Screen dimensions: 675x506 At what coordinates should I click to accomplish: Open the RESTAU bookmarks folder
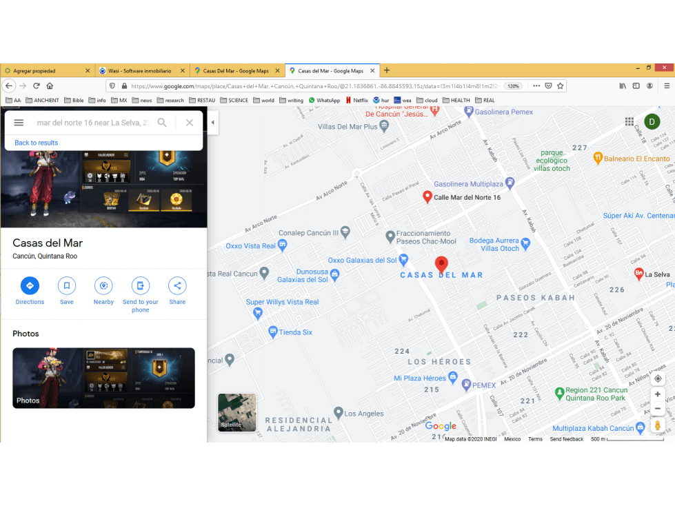click(x=202, y=100)
